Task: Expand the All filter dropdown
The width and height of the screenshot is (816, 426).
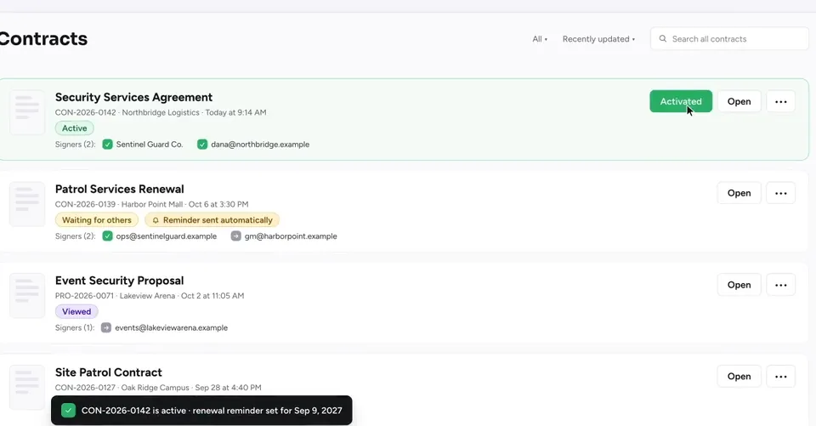Action: point(540,39)
